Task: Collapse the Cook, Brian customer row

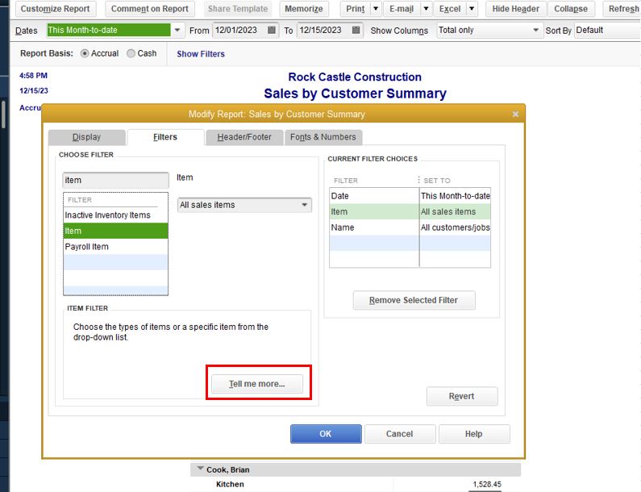Action: click(x=200, y=469)
